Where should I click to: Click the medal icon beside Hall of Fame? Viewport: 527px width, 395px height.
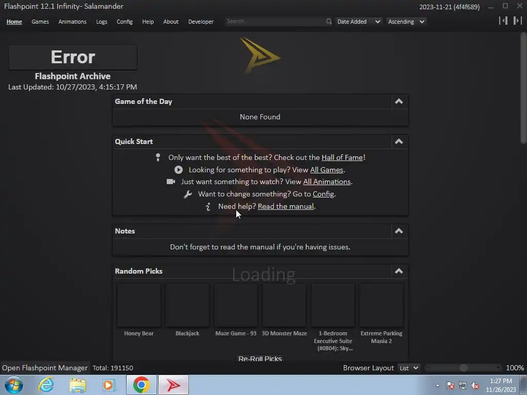tap(158, 157)
